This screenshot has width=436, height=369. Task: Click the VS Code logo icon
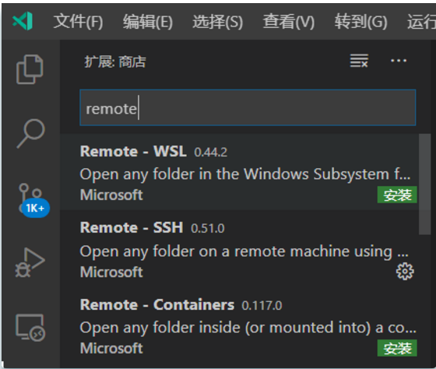tap(23, 21)
